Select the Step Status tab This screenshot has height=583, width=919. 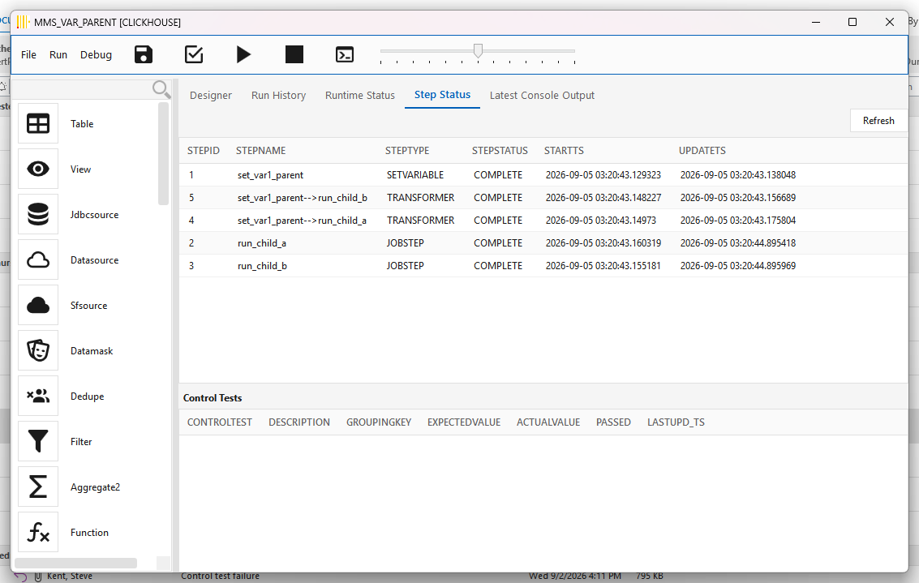point(443,95)
